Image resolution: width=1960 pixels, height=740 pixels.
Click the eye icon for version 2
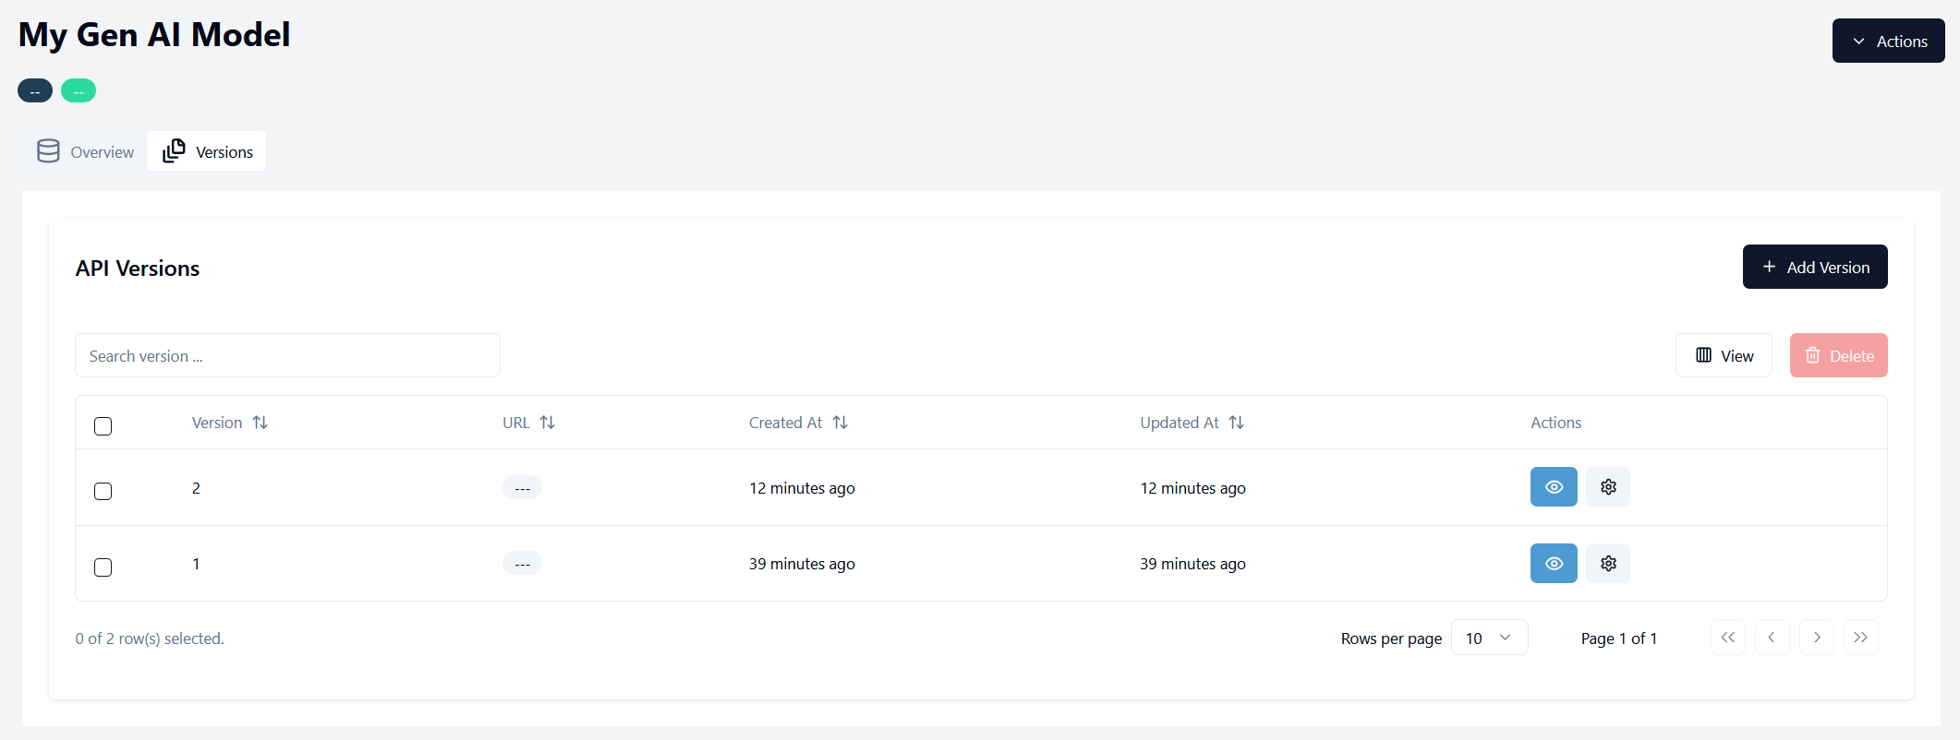pyautogui.click(x=1553, y=487)
